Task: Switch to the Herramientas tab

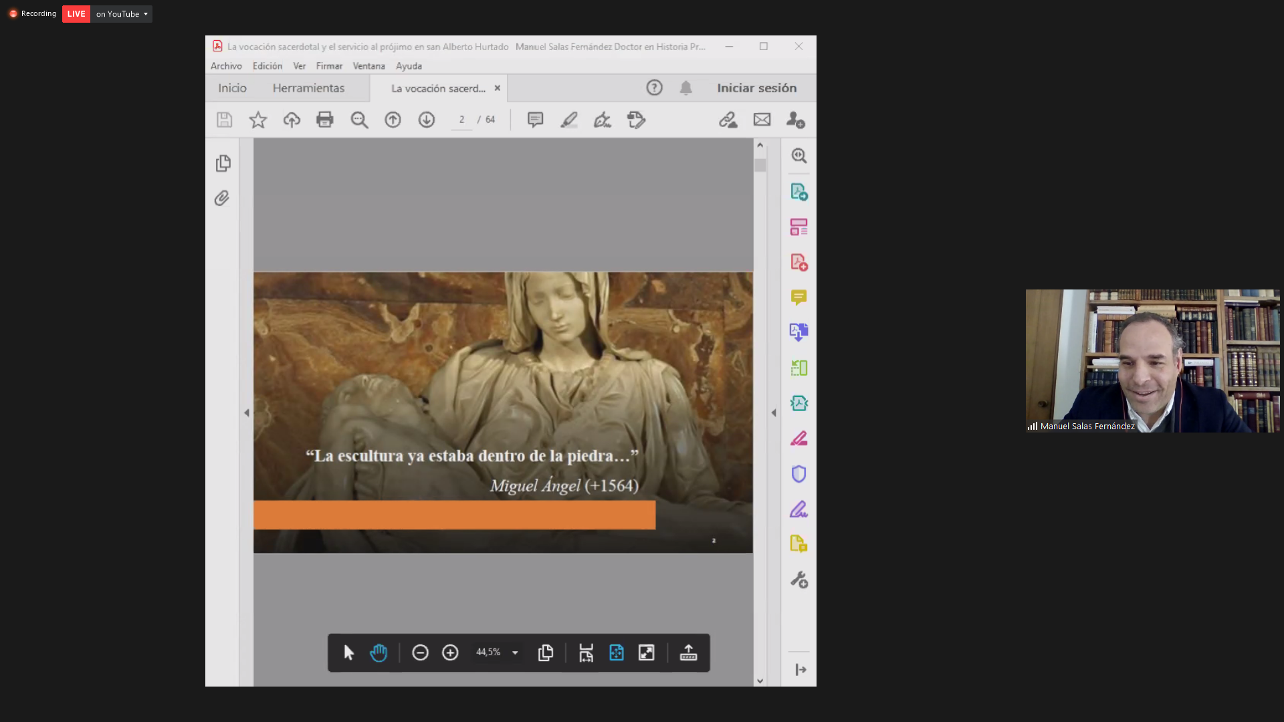Action: point(308,88)
